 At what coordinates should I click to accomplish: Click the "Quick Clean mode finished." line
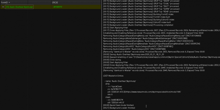coord(119,105)
